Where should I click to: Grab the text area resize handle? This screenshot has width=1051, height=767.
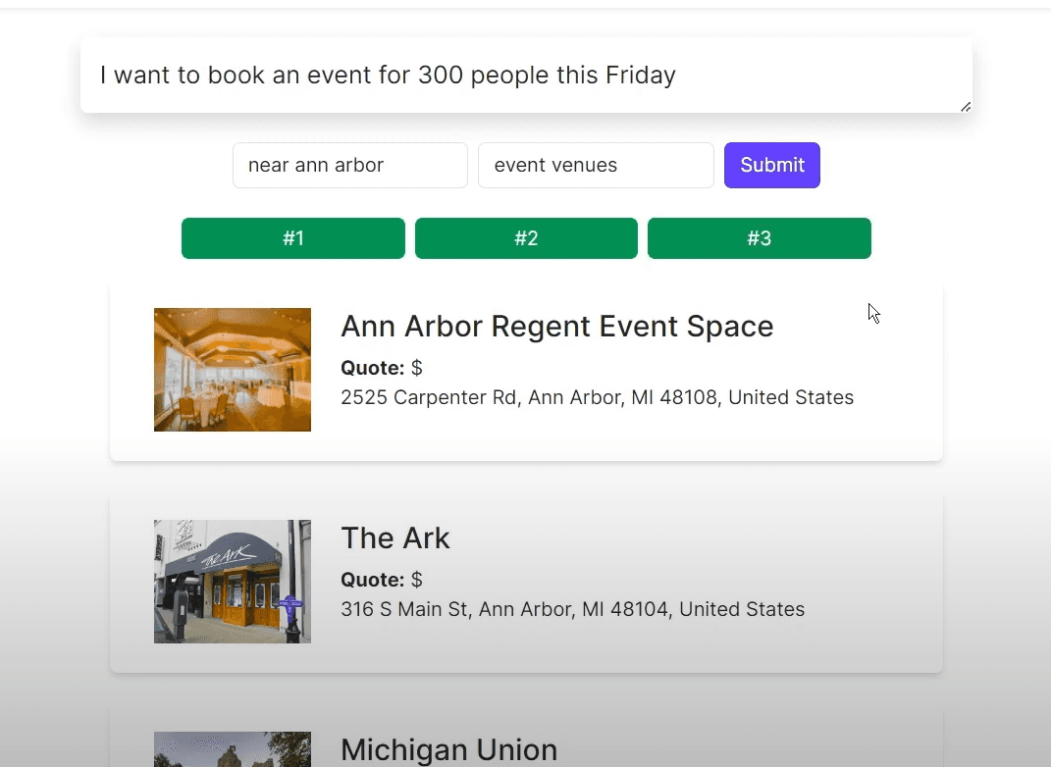coord(966,106)
